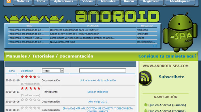Click first star for 'Link al market' row
Screen dimensions: 201x112
[22, 77]
